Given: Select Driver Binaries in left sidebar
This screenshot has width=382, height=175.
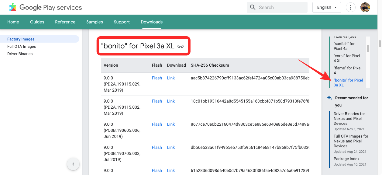Looking at the screenshot, I should 20,54.
